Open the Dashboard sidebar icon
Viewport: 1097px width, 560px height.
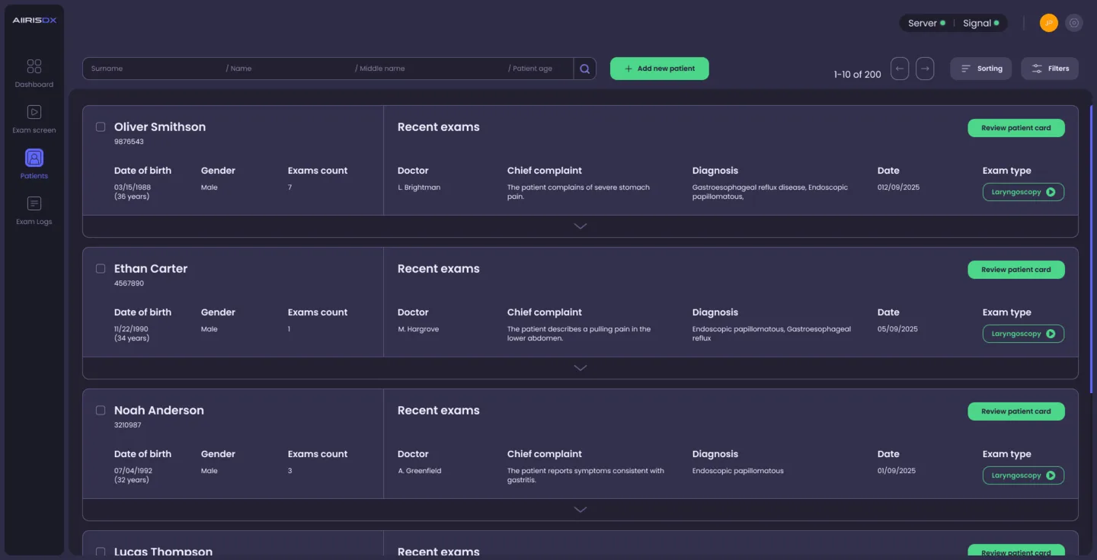coord(34,66)
